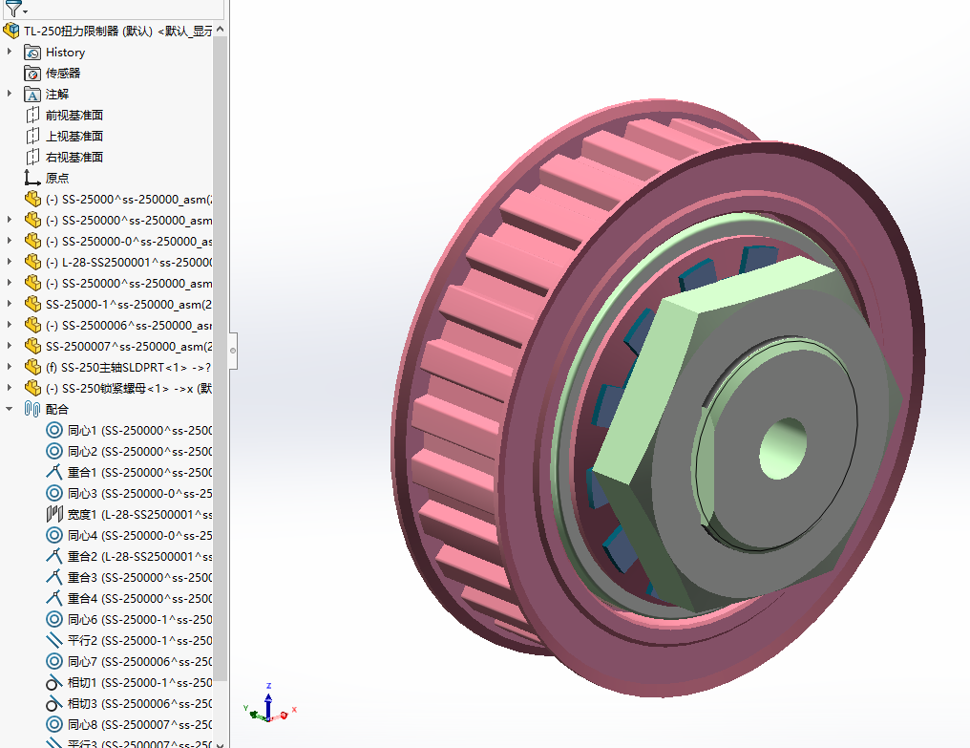Select the top-level TL-250扭力限制器 assembly name
The height and width of the screenshot is (748, 970).
pyautogui.click(x=117, y=31)
